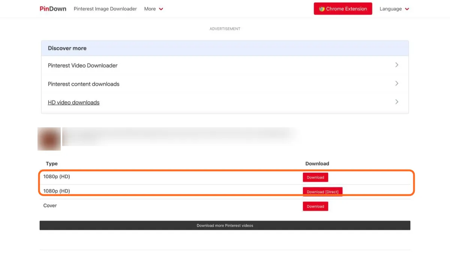Expand the More menu
Viewport: 450px width, 255px height.
click(154, 9)
